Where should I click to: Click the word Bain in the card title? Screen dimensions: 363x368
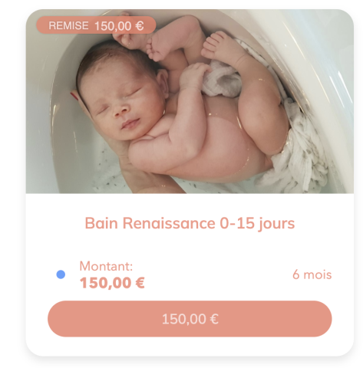(101, 223)
